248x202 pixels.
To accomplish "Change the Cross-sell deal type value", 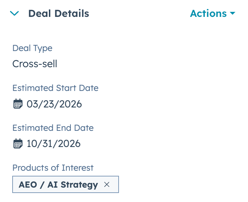I will click(x=35, y=64).
